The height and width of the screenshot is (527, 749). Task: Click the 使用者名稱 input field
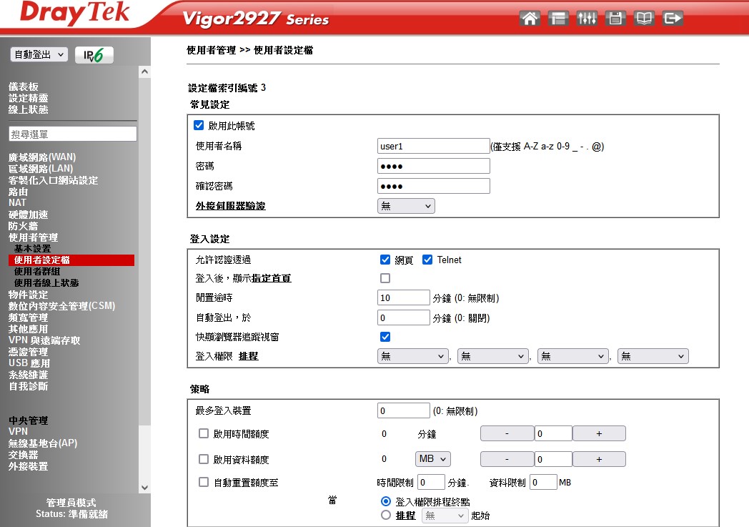pyautogui.click(x=433, y=146)
